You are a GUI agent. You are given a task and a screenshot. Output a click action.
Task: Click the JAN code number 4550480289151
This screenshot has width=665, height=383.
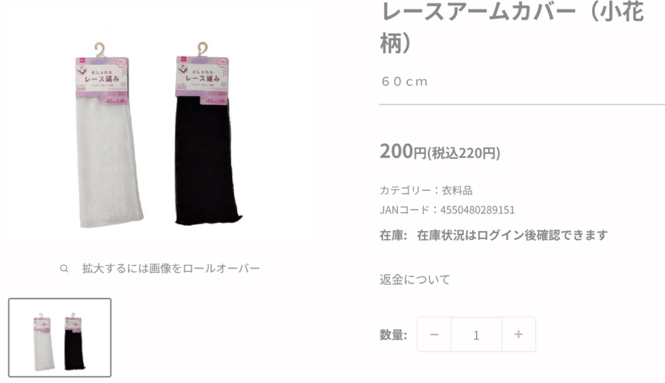[x=477, y=210]
